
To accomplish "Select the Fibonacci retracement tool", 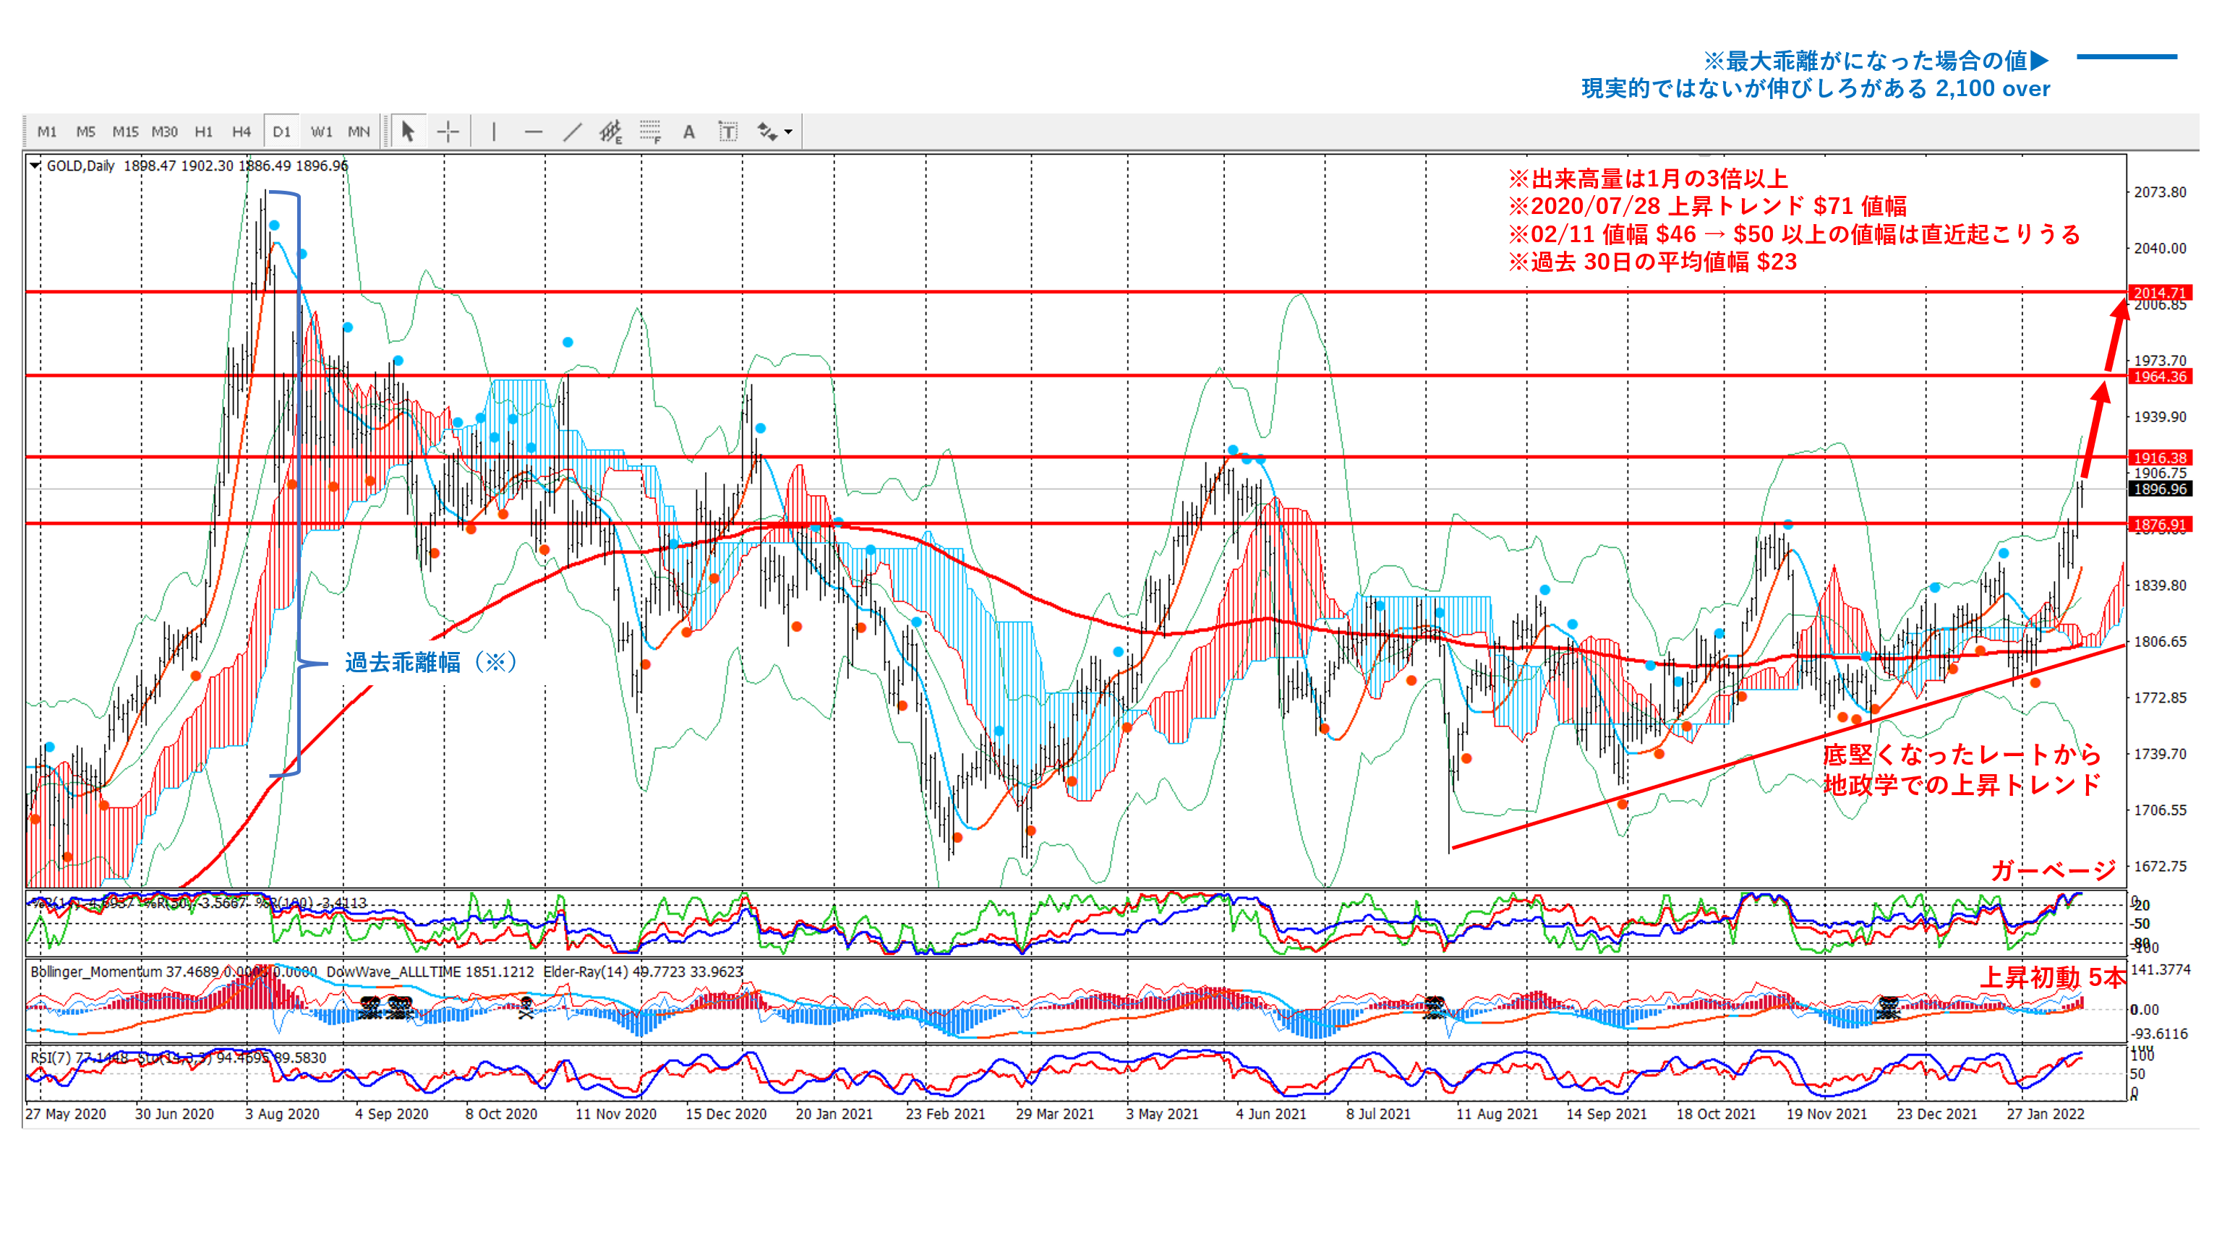I will [649, 132].
